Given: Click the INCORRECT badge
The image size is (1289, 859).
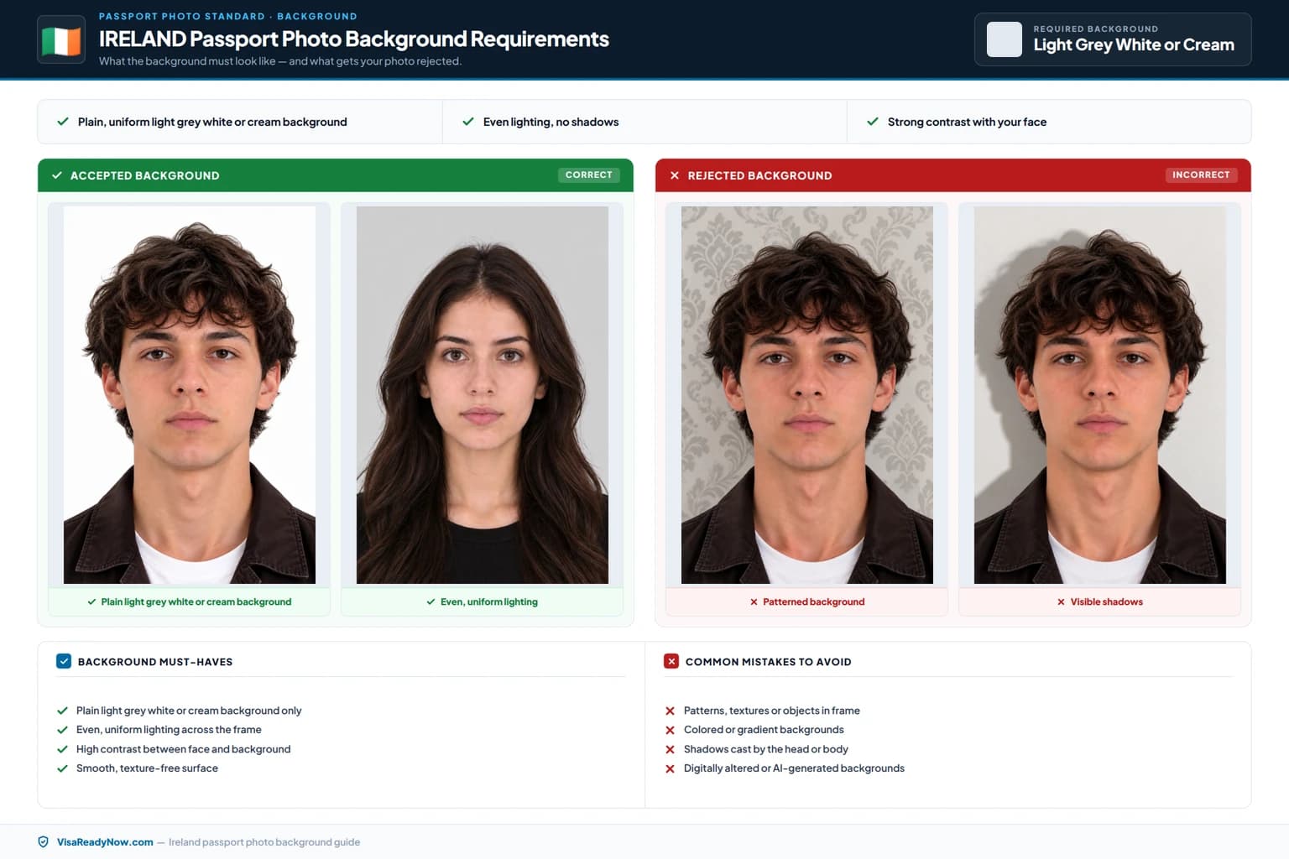Looking at the screenshot, I should (x=1201, y=175).
